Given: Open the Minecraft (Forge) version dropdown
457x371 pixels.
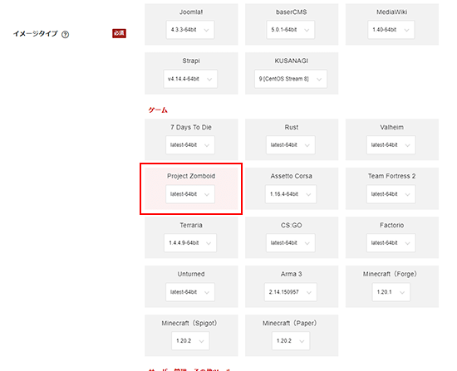Looking at the screenshot, I should [391, 292].
